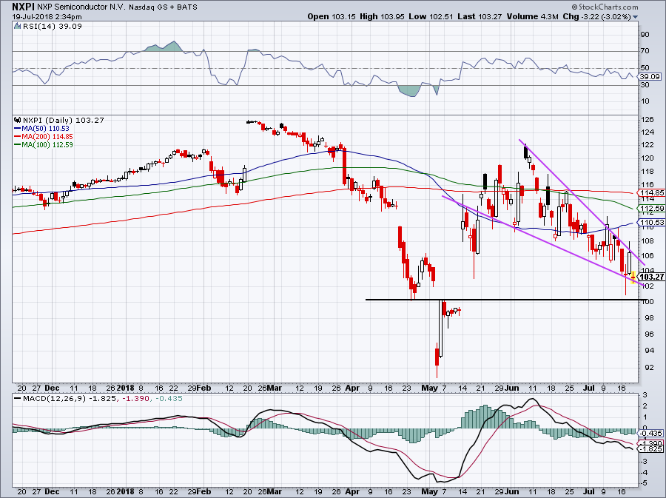This screenshot has width=666, height=498.
Task: Click the Jul label under the MACD panel
Action: (588, 491)
